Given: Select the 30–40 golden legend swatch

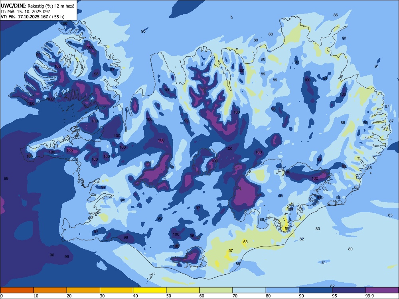Looking at the screenshot, I should (x=117, y=290).
